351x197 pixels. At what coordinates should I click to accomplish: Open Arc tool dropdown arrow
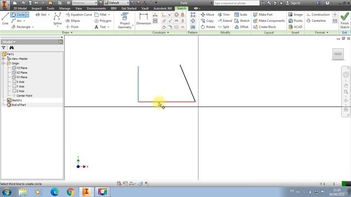coord(24,21)
